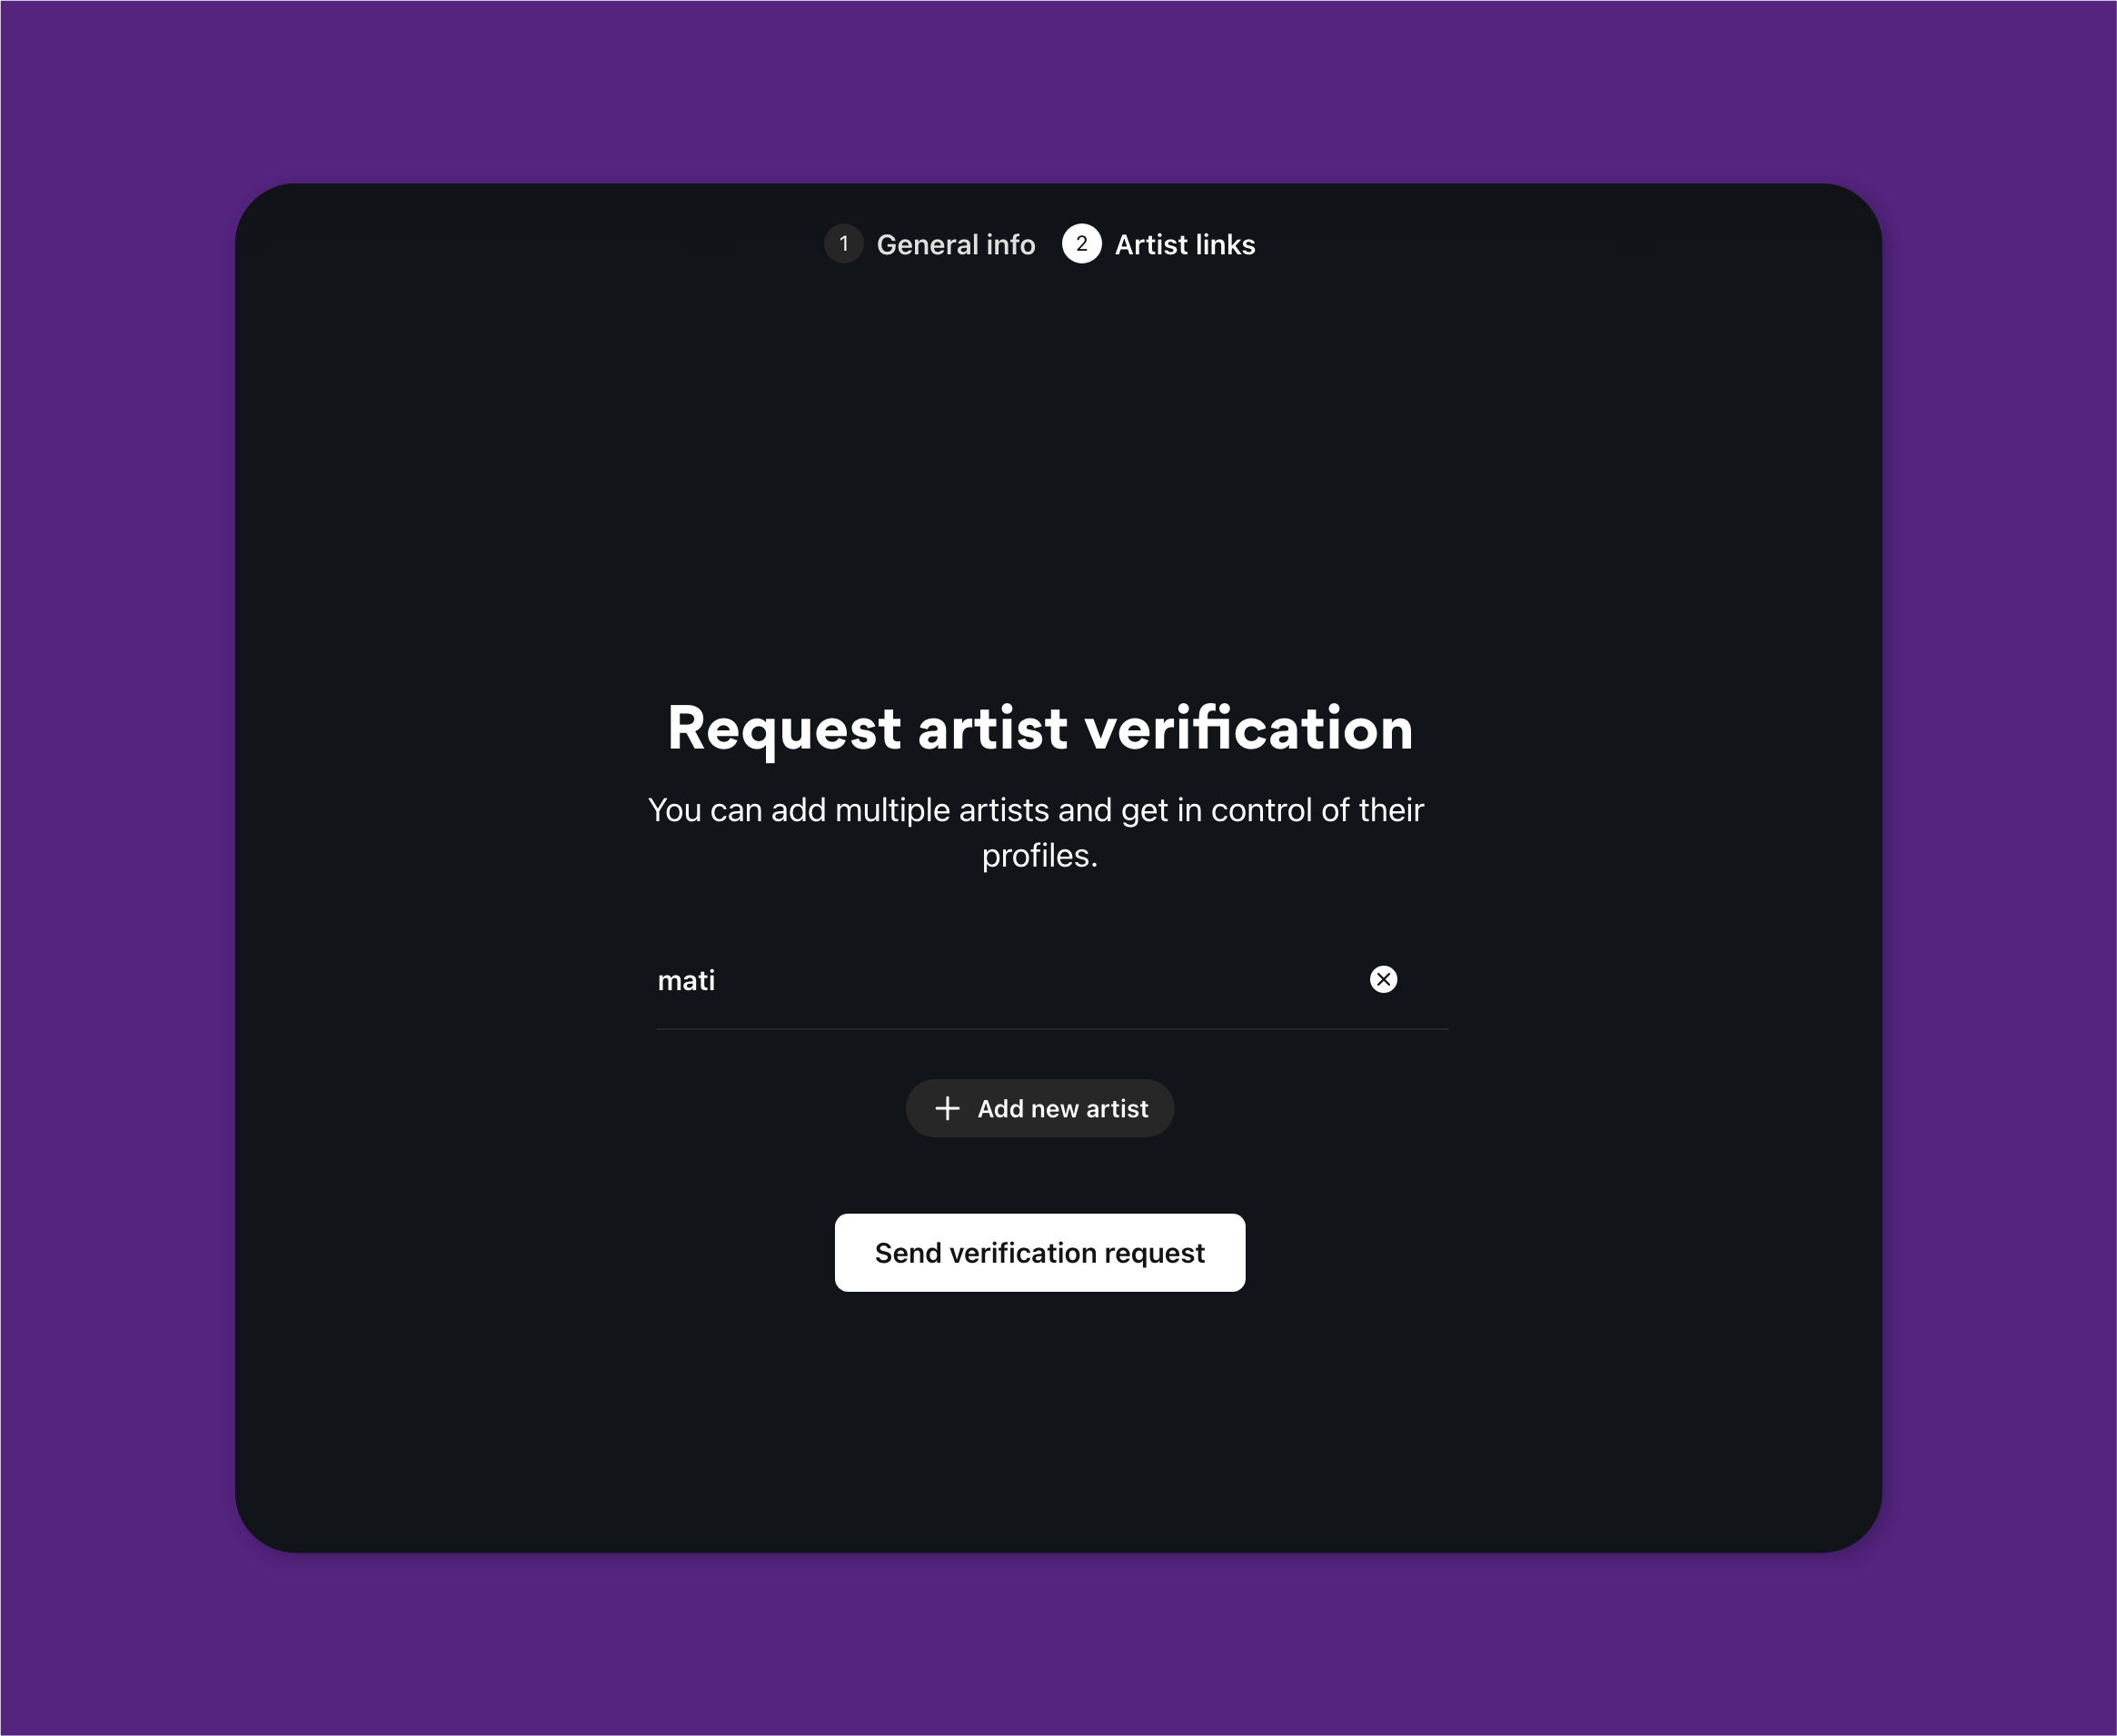
Task: Click the empty field area between "mati" and X
Action: pyautogui.click(x=1040, y=980)
